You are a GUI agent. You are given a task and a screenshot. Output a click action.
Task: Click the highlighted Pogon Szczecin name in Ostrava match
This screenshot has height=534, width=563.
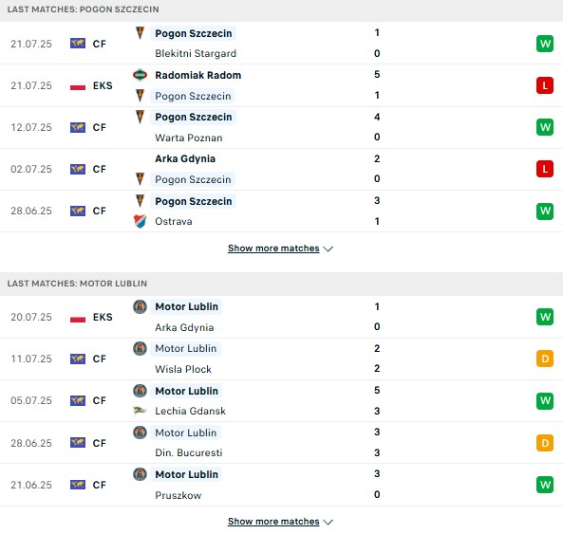click(193, 201)
